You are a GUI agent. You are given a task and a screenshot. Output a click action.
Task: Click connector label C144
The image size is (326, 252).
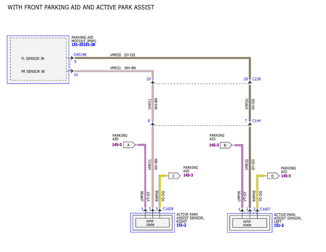coord(256,121)
